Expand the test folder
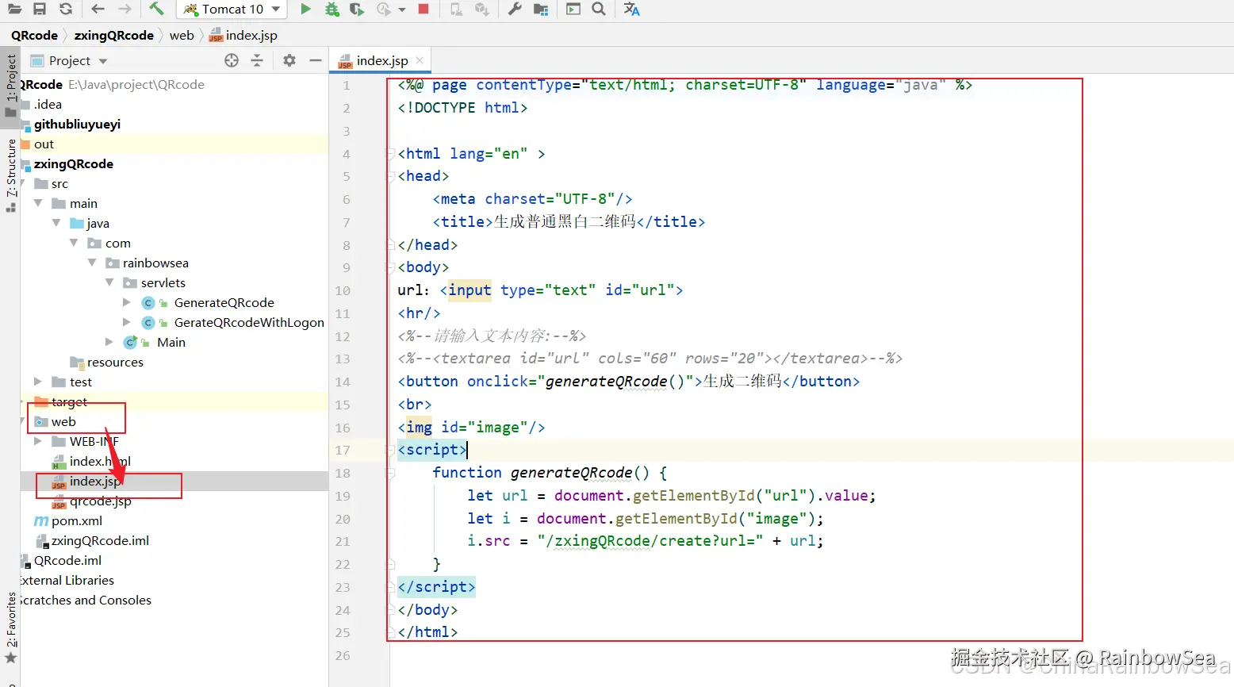This screenshot has width=1234, height=687. 38,382
